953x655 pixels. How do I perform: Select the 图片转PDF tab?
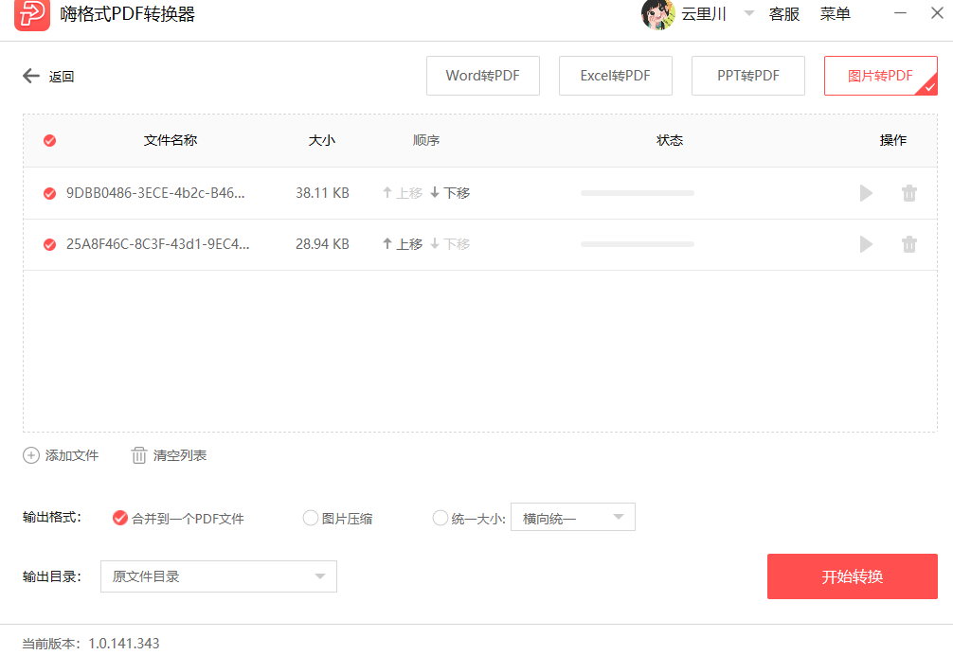881,76
